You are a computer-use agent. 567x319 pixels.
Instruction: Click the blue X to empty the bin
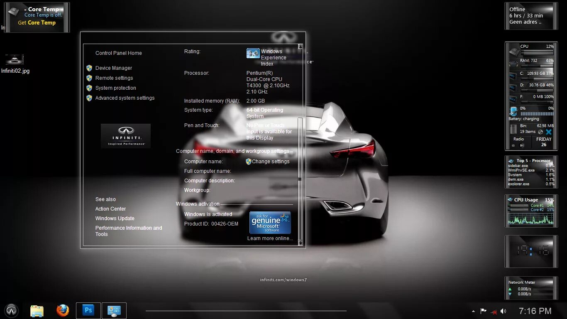pyautogui.click(x=548, y=132)
